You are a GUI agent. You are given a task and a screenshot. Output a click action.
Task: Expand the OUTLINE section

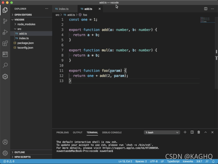31,152
